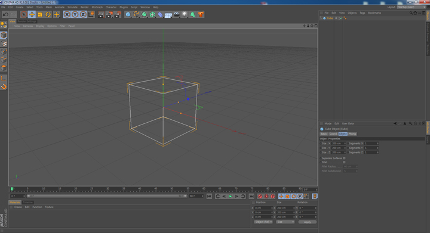The image size is (430, 233).
Task: Open the spline tools icon
Action: point(136,14)
